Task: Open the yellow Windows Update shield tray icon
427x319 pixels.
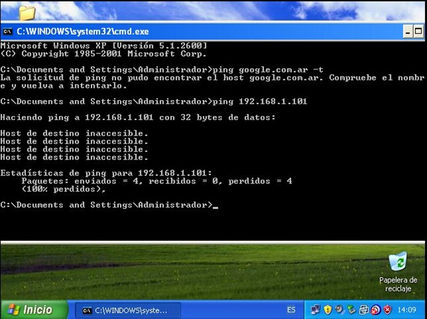Action: pyautogui.click(x=328, y=310)
